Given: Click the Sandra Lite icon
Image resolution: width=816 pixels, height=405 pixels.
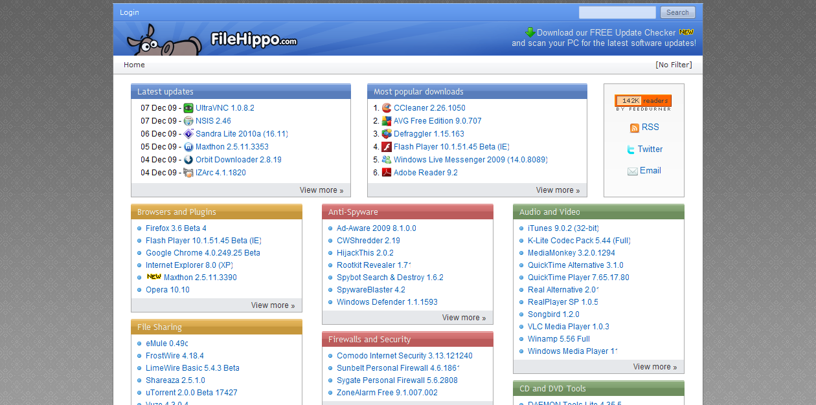Looking at the screenshot, I should coord(188,134).
